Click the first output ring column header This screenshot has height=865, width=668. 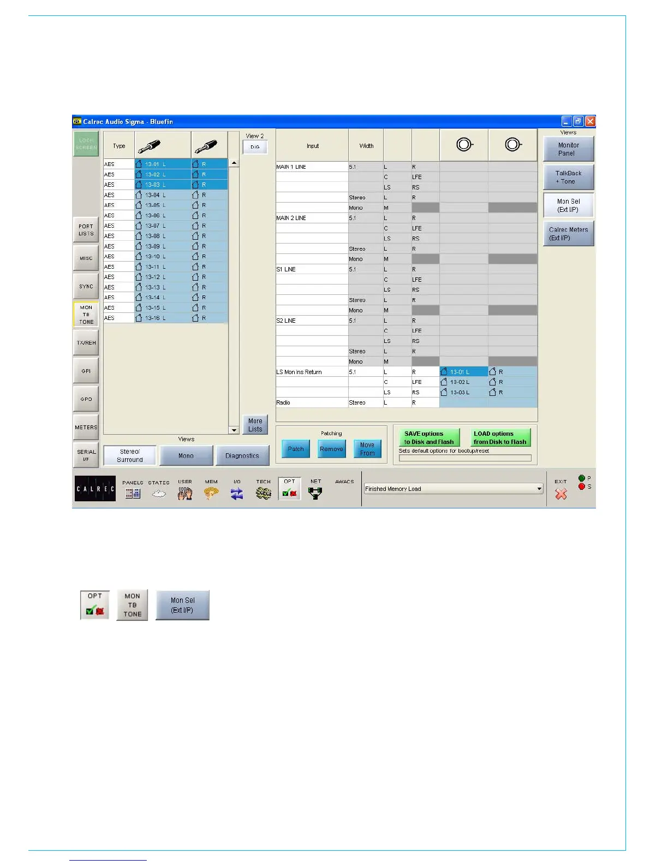point(464,145)
